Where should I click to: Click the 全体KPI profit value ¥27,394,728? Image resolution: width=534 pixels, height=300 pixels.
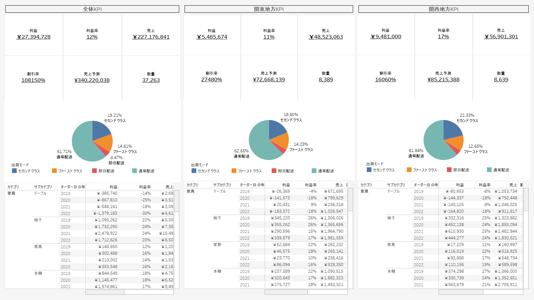(34, 37)
